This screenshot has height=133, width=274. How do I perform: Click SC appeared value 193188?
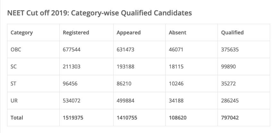pos(125,66)
